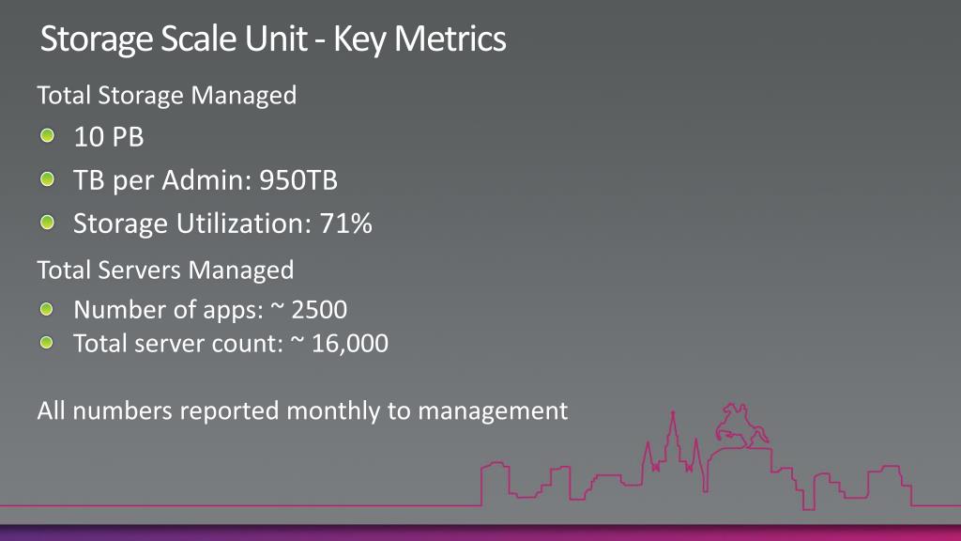This screenshot has width=961, height=541.
Task: Click the green bullet beside Total server count
Action: point(47,342)
